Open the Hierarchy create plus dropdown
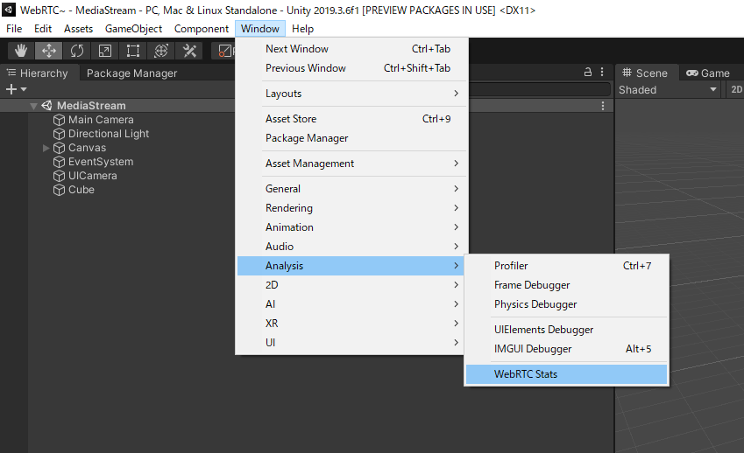 (16, 89)
